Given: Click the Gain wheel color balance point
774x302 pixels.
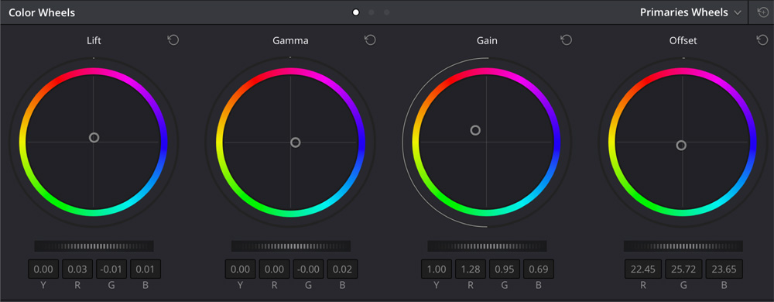Looking at the screenshot, I should [x=475, y=130].
